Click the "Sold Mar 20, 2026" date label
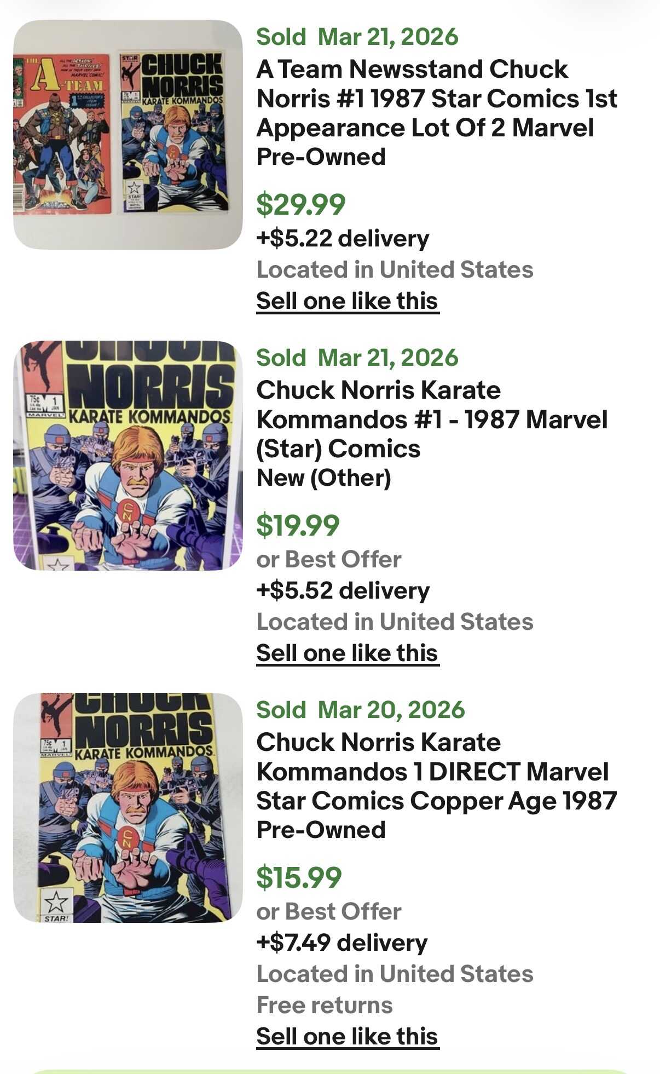Screen dimensions: 660x1074 point(361,710)
